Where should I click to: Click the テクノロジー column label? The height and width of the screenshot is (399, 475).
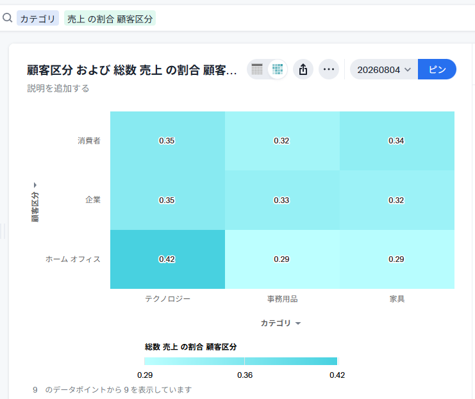167,299
